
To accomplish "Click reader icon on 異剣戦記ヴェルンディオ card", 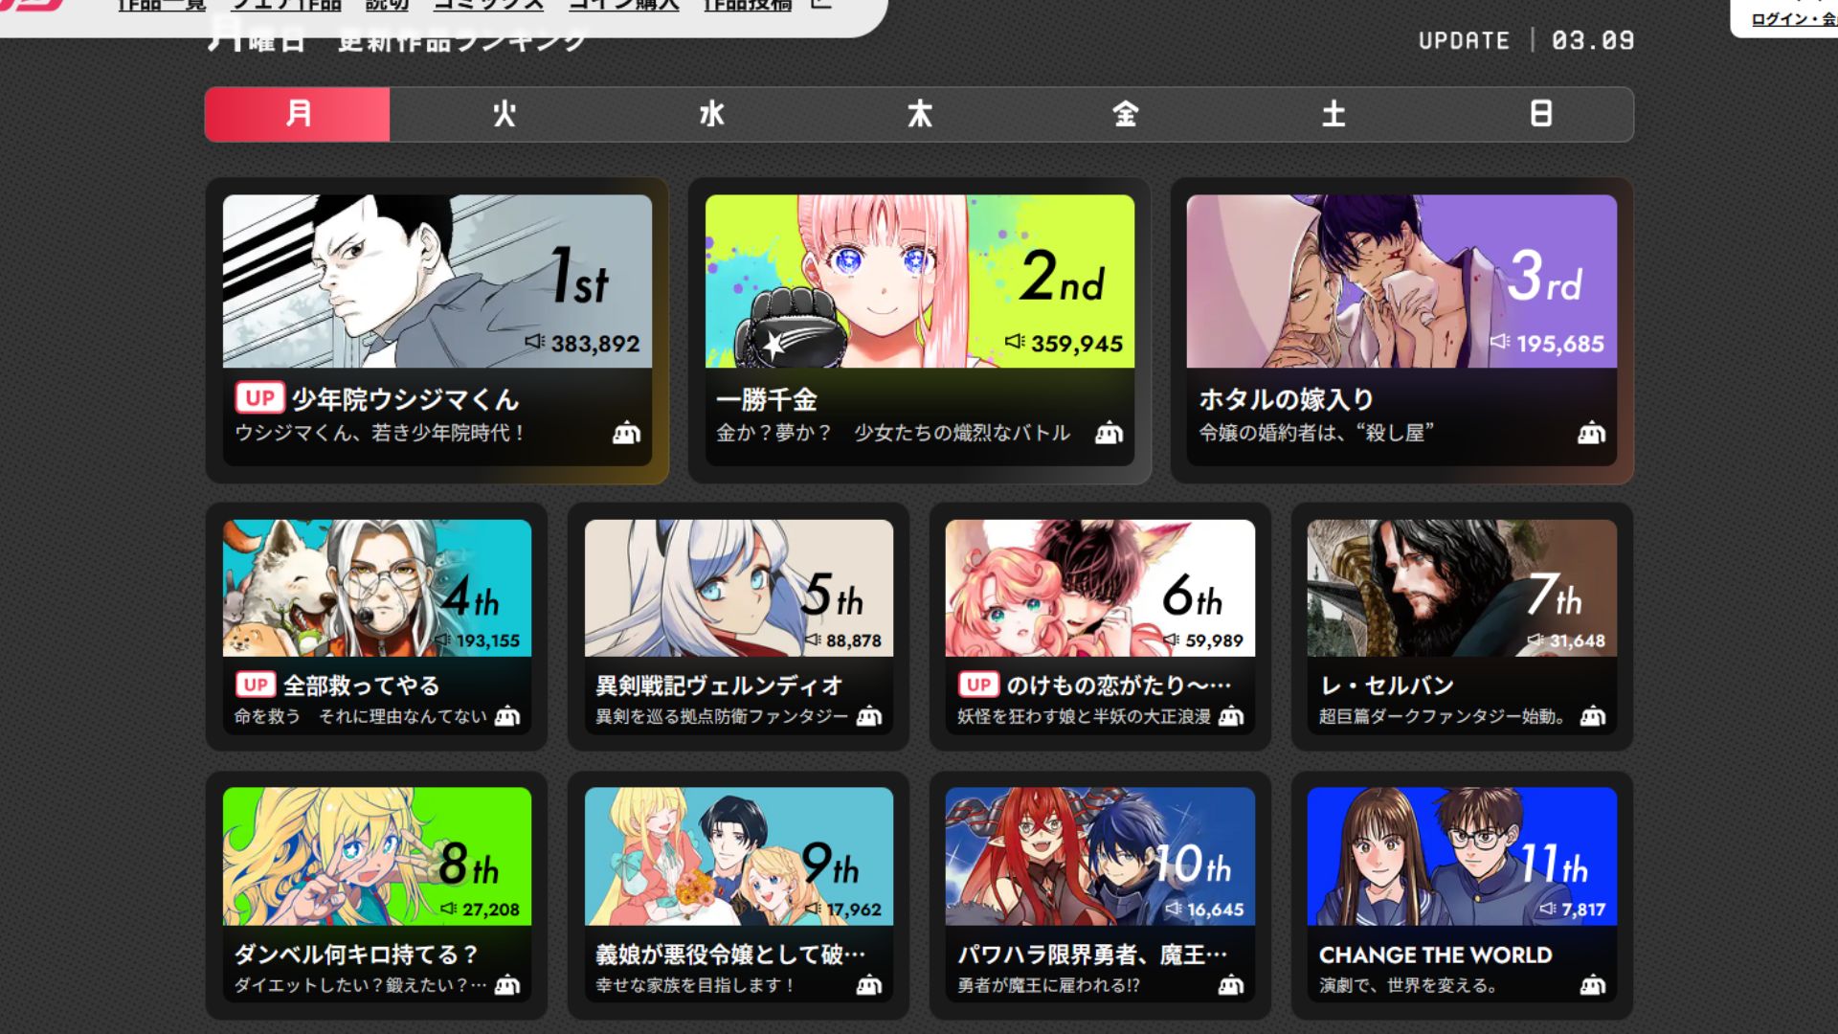I will pyautogui.click(x=869, y=716).
